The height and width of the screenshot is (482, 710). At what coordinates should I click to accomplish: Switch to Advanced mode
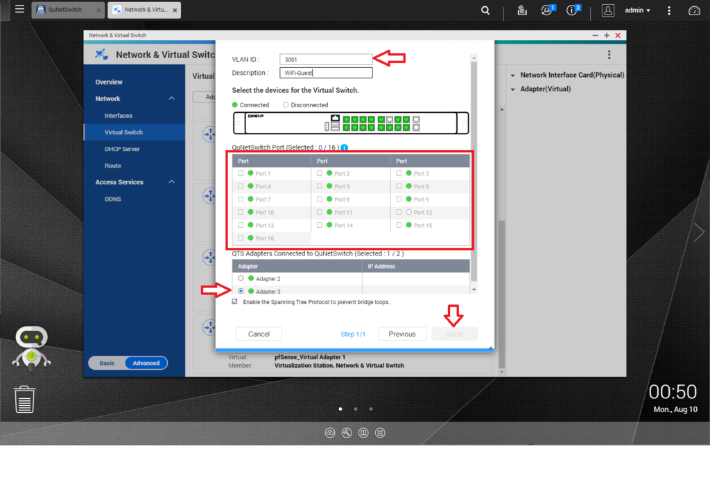pyautogui.click(x=146, y=363)
